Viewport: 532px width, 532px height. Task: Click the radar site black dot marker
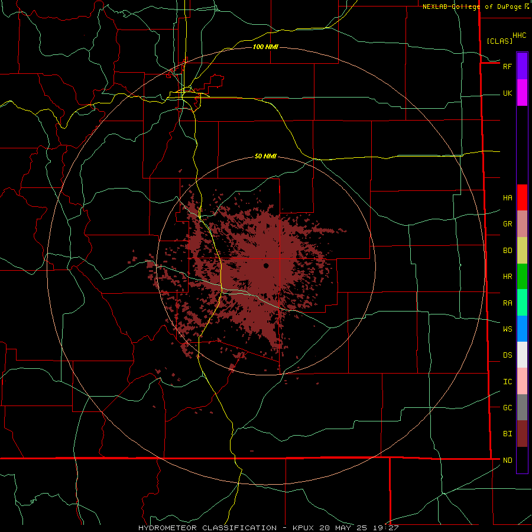[x=266, y=265]
